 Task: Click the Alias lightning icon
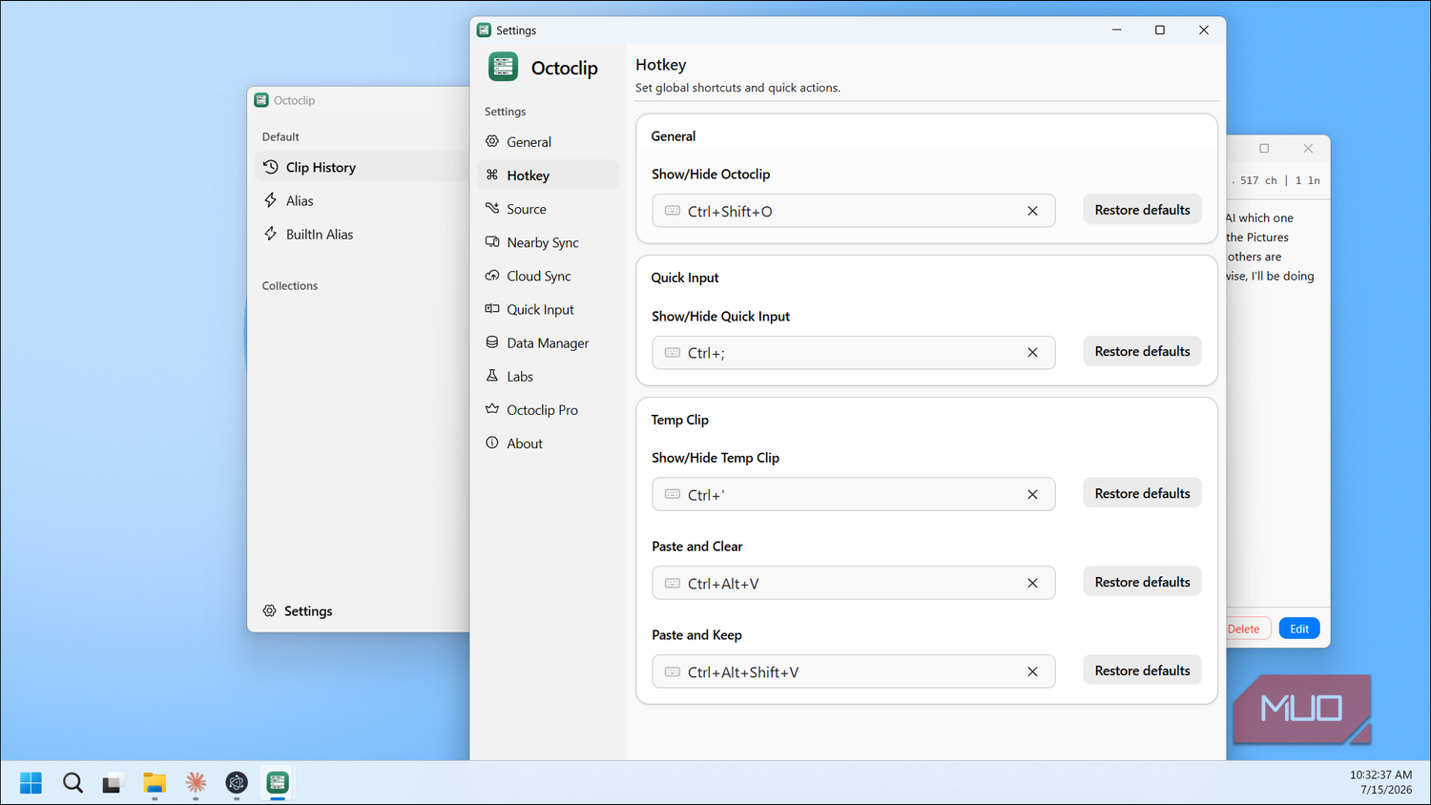click(271, 200)
